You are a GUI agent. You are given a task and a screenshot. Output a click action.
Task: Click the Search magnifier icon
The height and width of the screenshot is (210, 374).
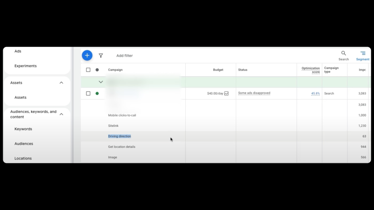(344, 53)
